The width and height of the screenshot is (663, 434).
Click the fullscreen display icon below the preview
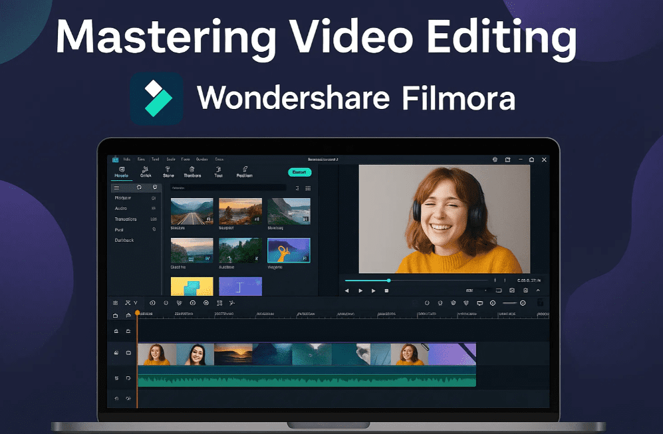(x=499, y=290)
